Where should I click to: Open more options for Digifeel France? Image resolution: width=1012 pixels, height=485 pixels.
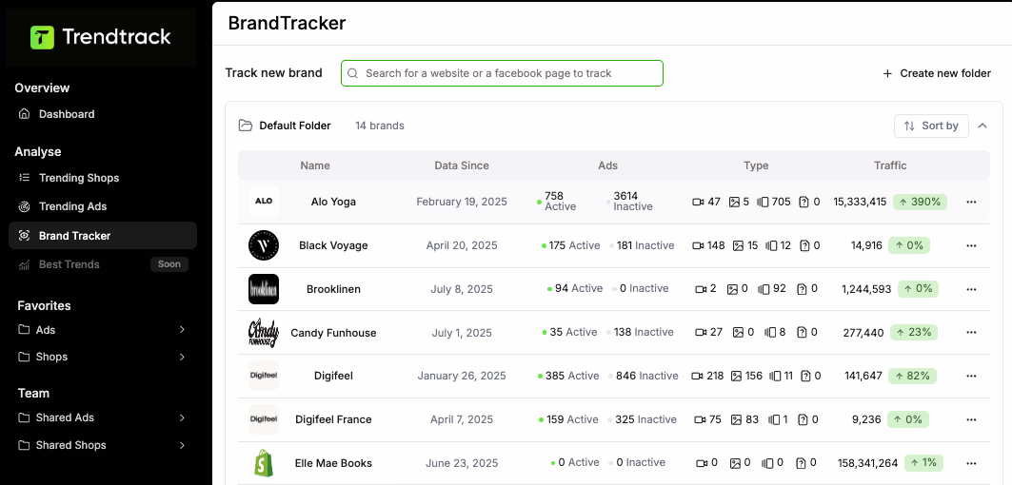[x=971, y=420]
